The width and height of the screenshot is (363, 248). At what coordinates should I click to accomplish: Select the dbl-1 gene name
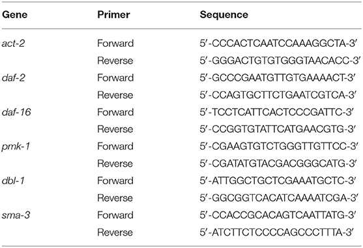(13, 181)
